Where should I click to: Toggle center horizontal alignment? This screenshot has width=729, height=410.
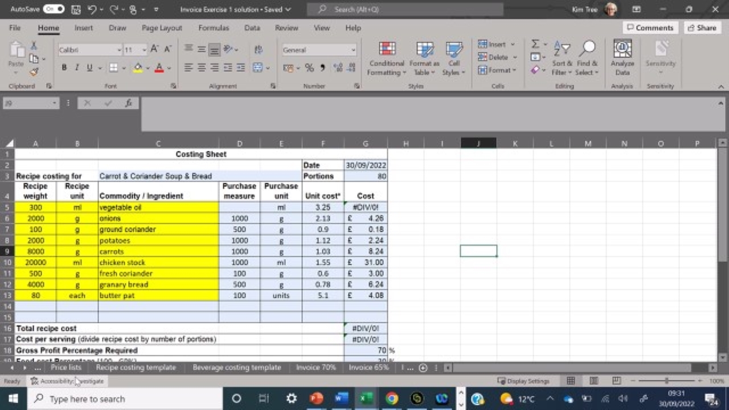[x=201, y=68]
